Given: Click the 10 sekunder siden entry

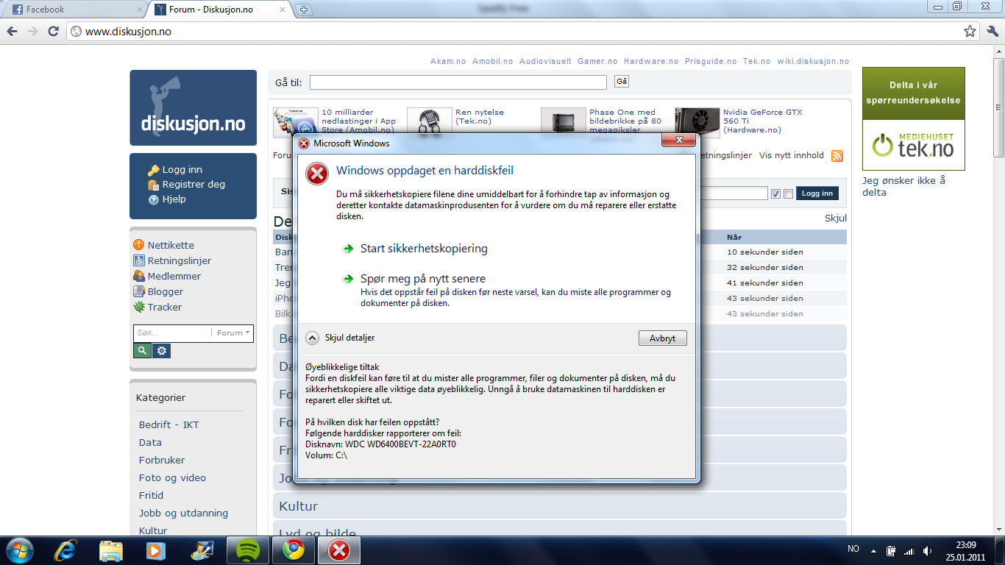Looking at the screenshot, I should pyautogui.click(x=765, y=252).
